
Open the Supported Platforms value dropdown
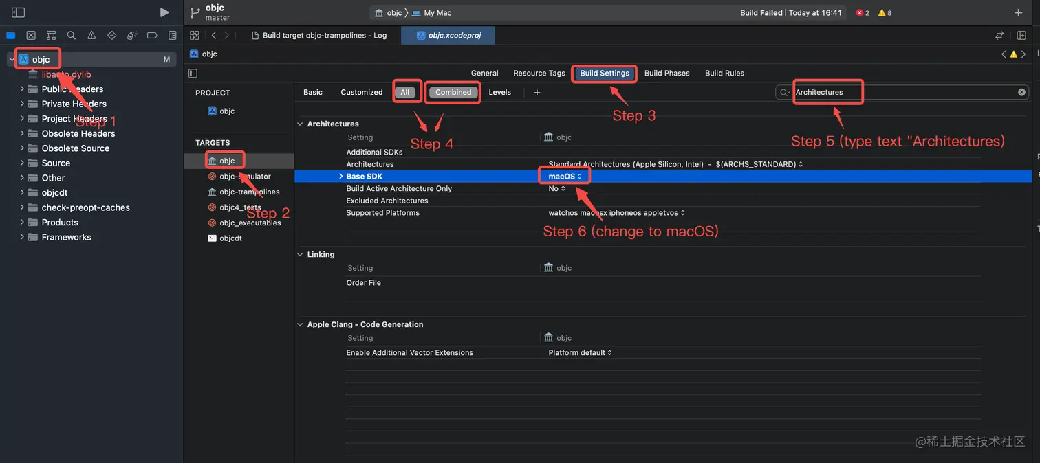tap(616, 213)
